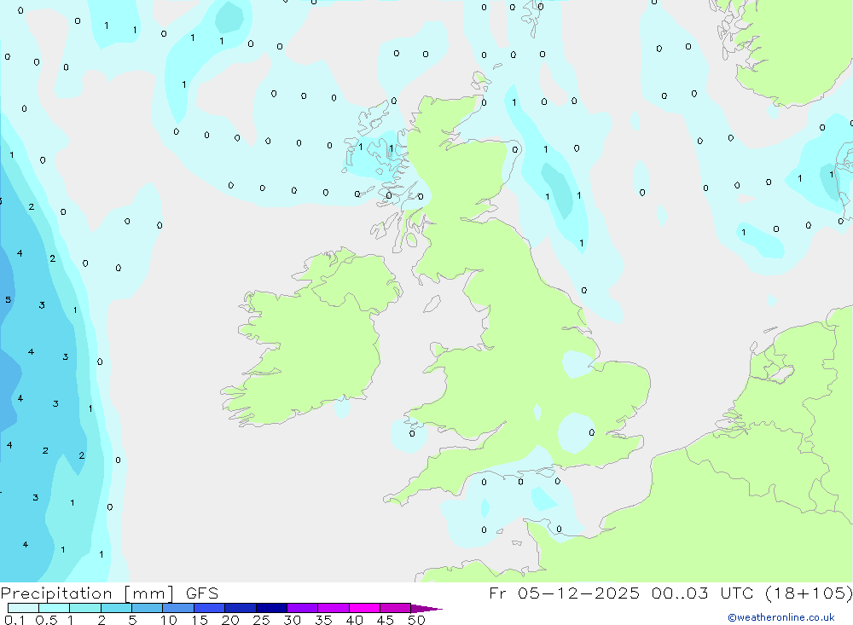Click the 'GFS' model label
This screenshot has width=853, height=625.
pos(202,593)
